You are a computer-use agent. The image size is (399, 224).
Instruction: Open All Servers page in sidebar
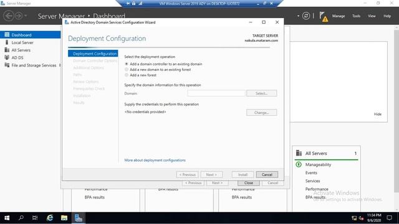(x=21, y=50)
